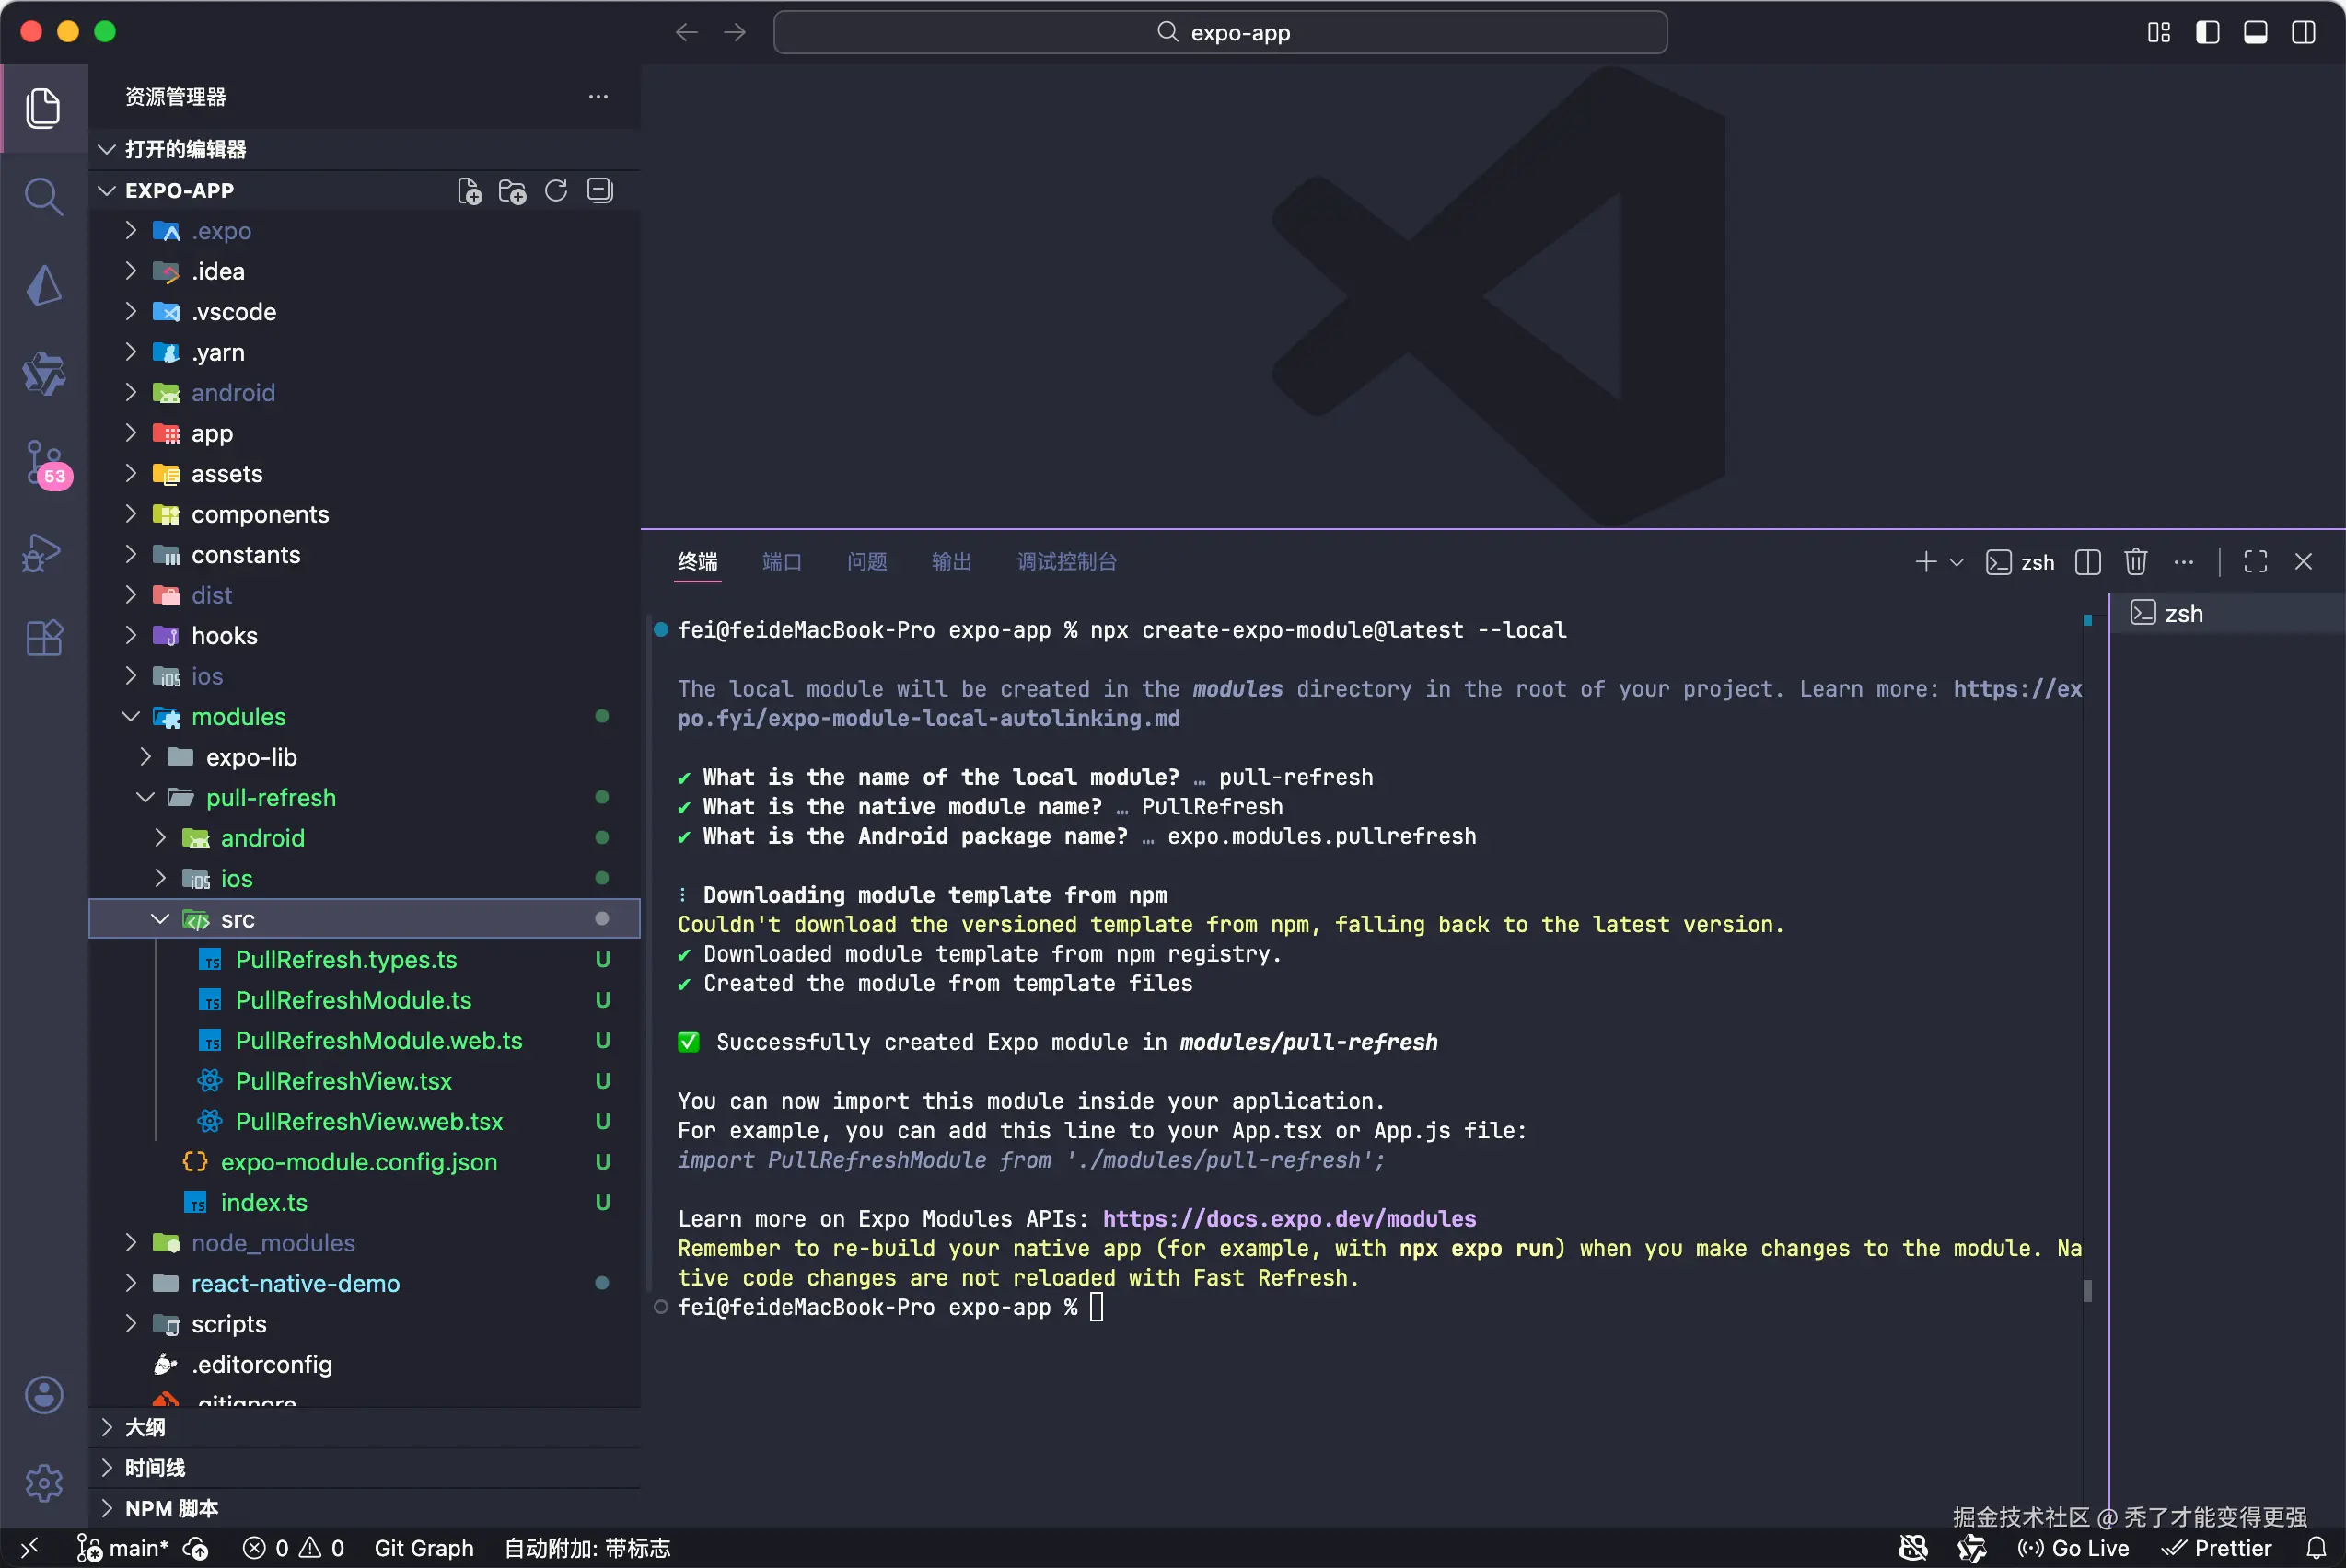2346x1568 pixels.
Task: Open Run and Debug view
Action: [43, 552]
